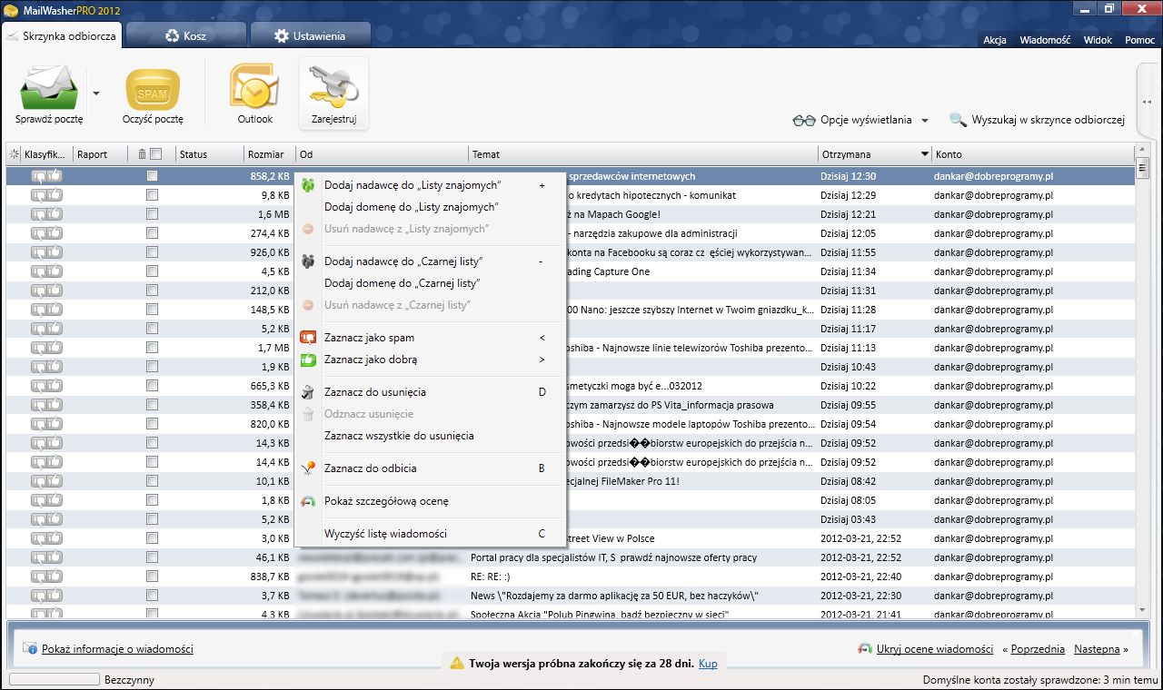1163x690 pixels.
Task: Toggle the select-all checkbox in column header
Action: coord(155,154)
